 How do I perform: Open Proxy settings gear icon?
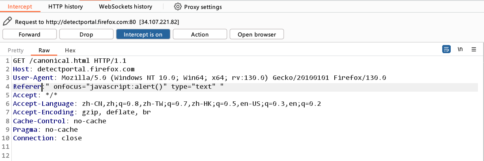177,6
